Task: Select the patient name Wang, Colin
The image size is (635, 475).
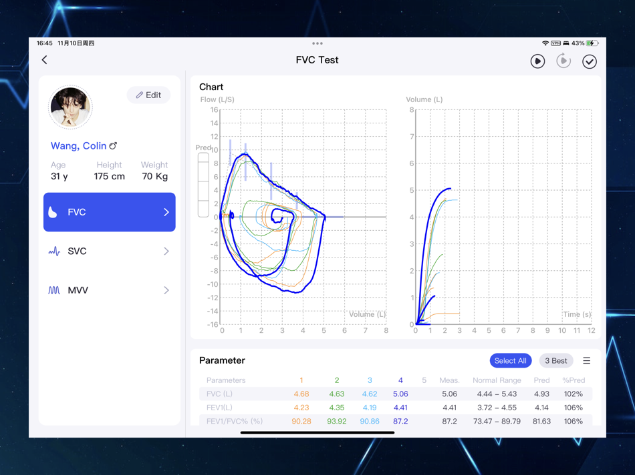Action: 79,145
